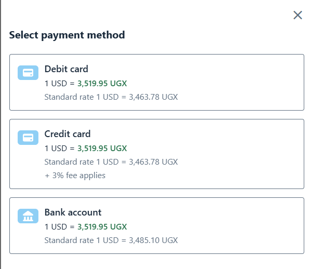
Task: Click the + 3% fee applies note
Action: pos(75,176)
